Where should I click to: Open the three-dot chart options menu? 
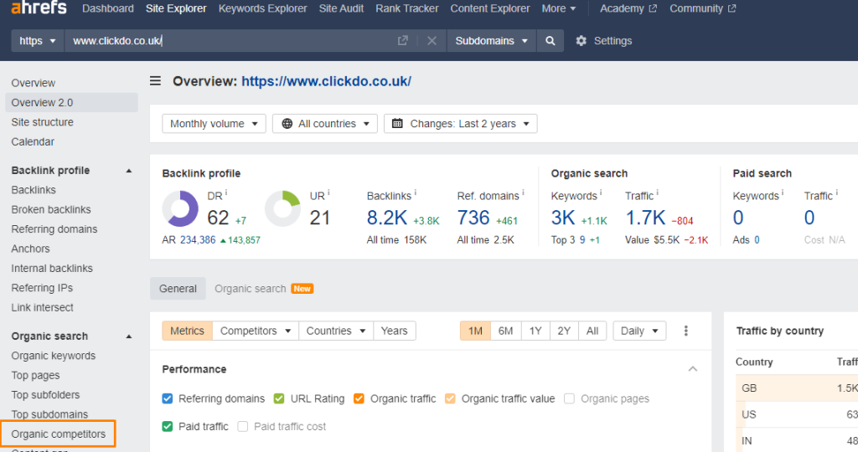click(x=686, y=331)
